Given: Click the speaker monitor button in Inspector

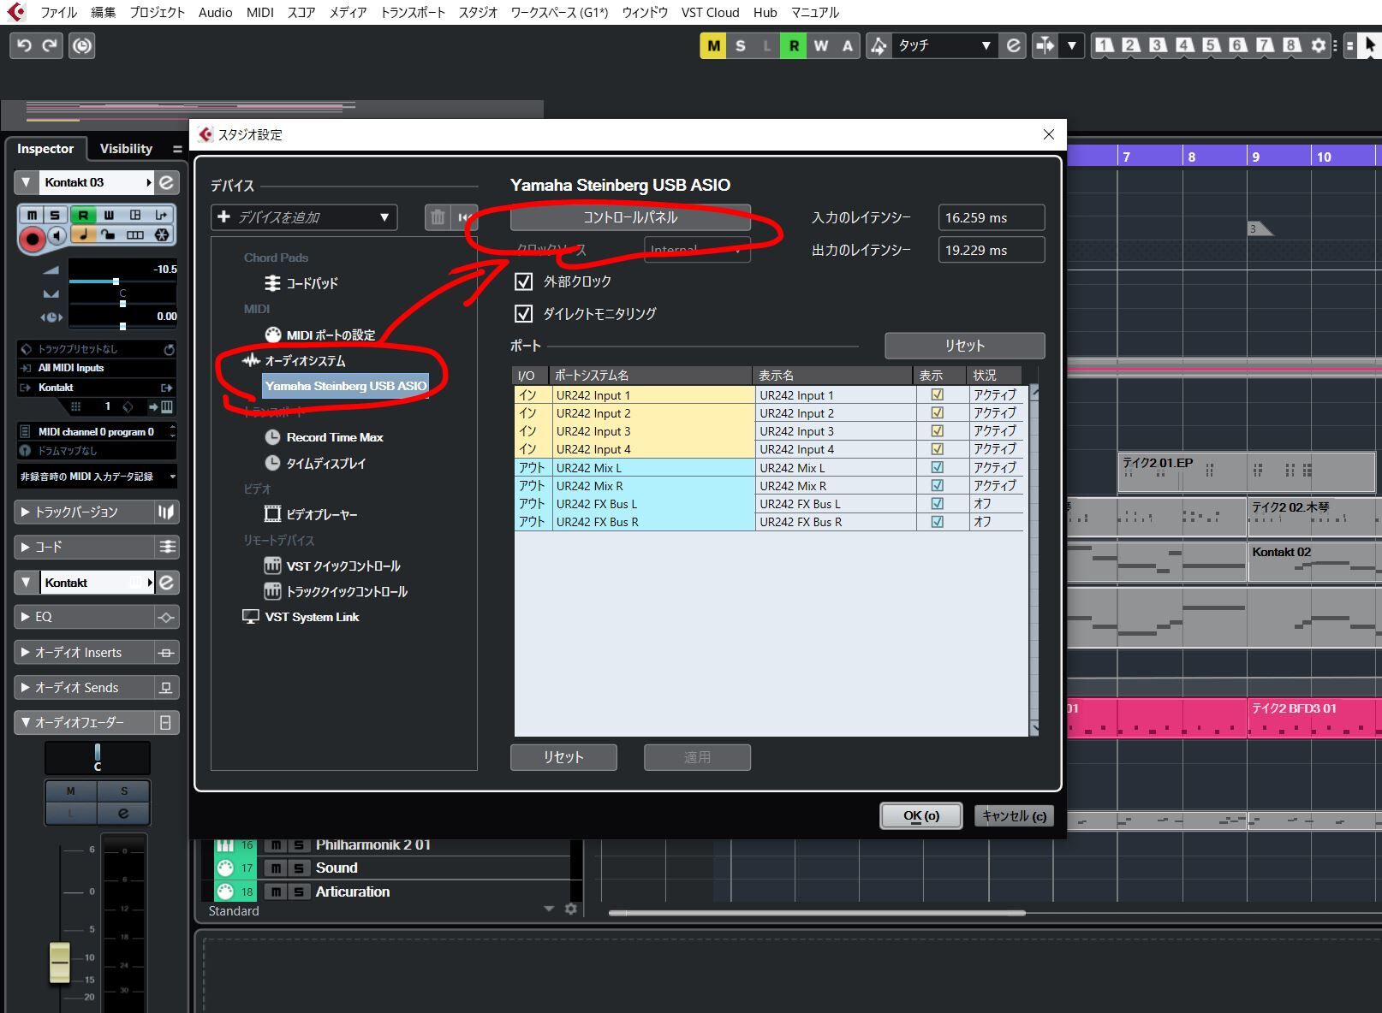Looking at the screenshot, I should 57,235.
